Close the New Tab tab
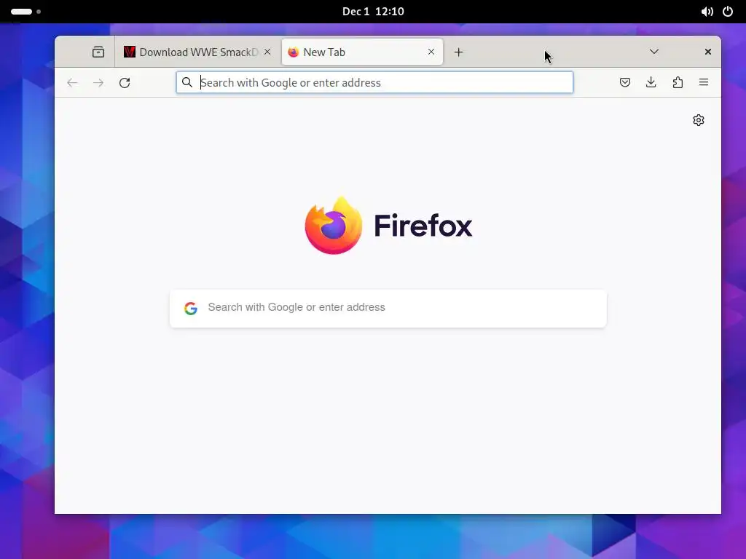The image size is (746, 559). pyautogui.click(x=431, y=52)
